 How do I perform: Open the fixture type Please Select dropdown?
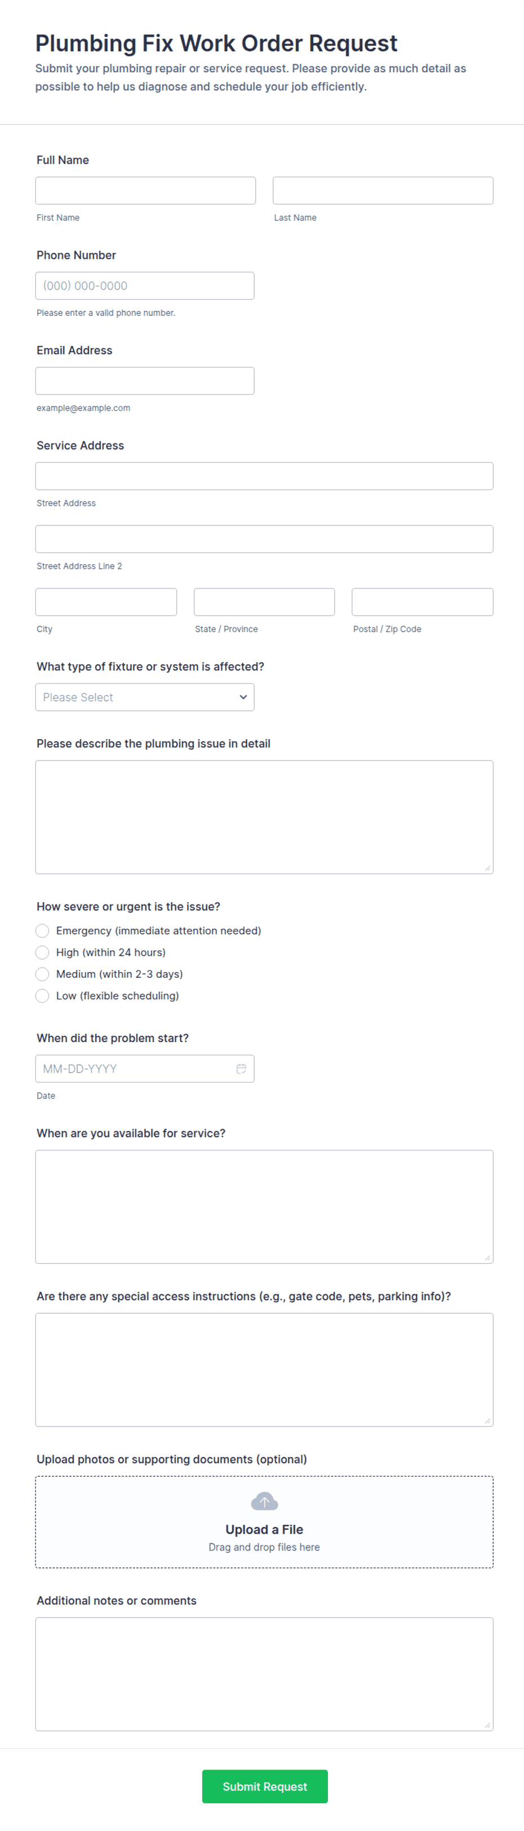(x=145, y=697)
